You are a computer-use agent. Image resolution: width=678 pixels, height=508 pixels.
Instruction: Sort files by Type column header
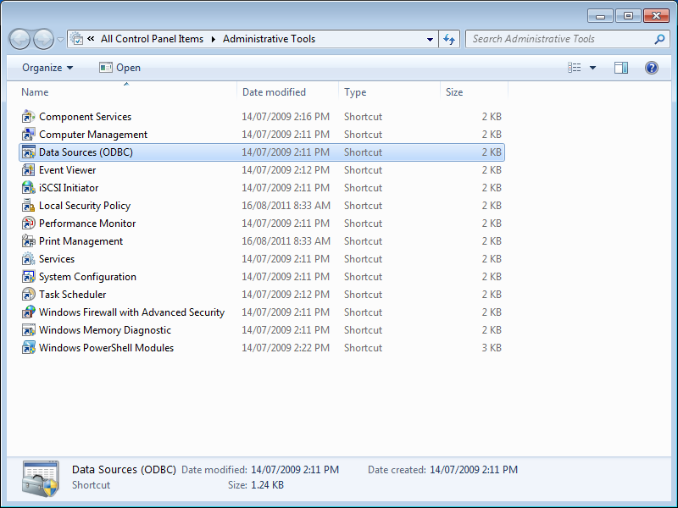(355, 92)
